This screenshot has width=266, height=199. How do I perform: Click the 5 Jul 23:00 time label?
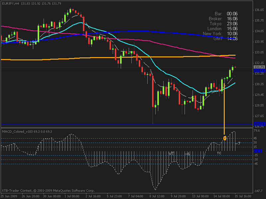[x=114, y=196]
